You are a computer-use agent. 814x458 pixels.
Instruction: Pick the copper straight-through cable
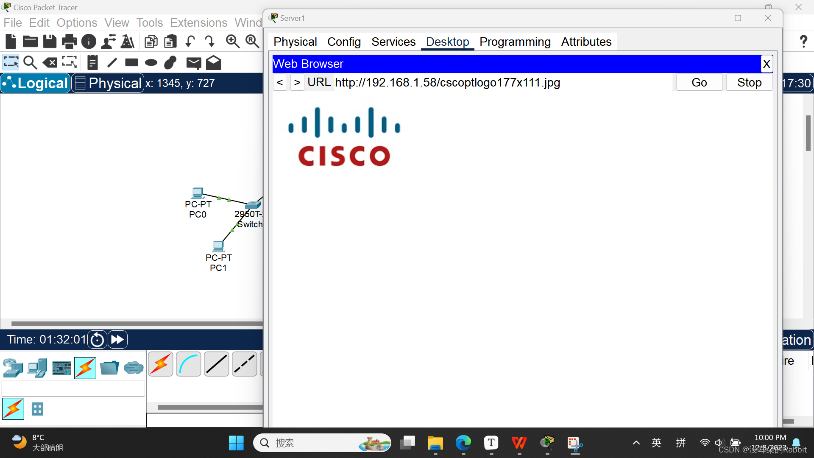(217, 364)
